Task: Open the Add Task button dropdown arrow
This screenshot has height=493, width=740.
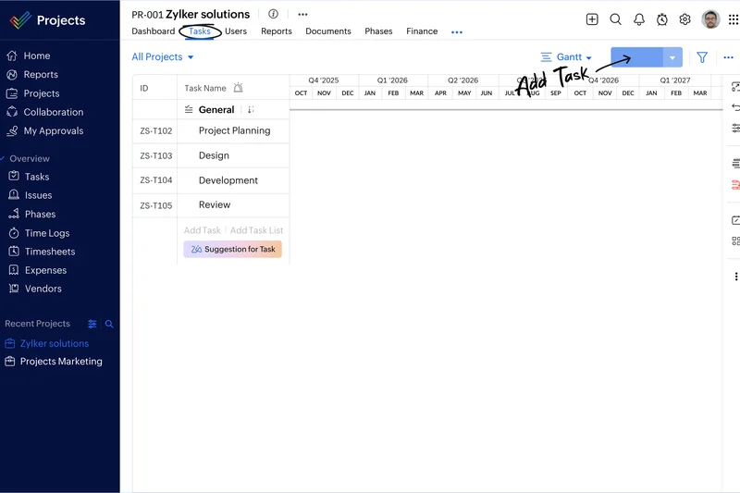Action: point(672,57)
